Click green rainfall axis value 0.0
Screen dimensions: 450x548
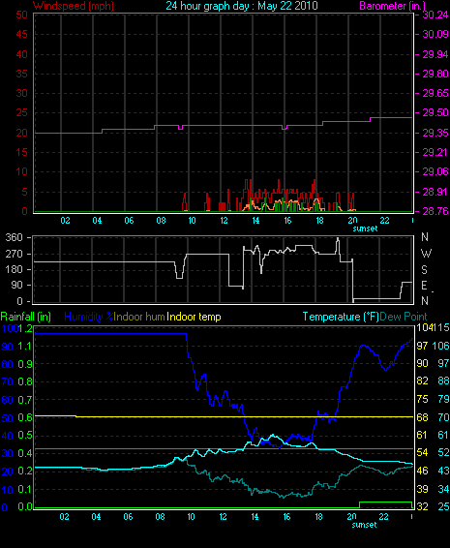[25, 506]
